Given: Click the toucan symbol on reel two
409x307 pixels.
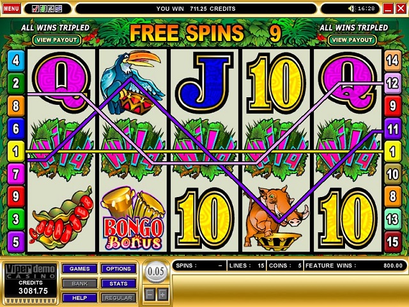Looking at the screenshot, I should point(132,83).
